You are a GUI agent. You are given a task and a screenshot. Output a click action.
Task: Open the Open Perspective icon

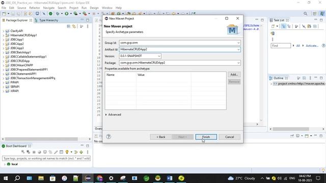click(x=314, y=14)
